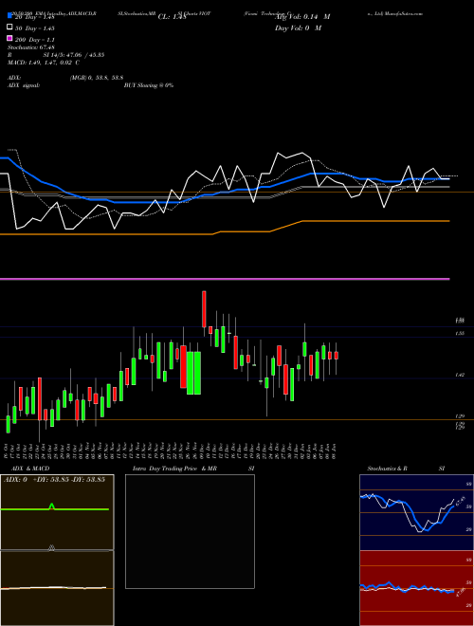Select the '50 Day = 1.43' label

tap(34, 28)
